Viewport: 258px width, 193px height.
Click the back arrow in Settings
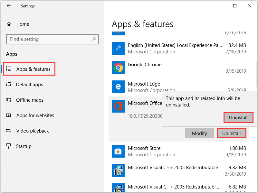pos(9,6)
